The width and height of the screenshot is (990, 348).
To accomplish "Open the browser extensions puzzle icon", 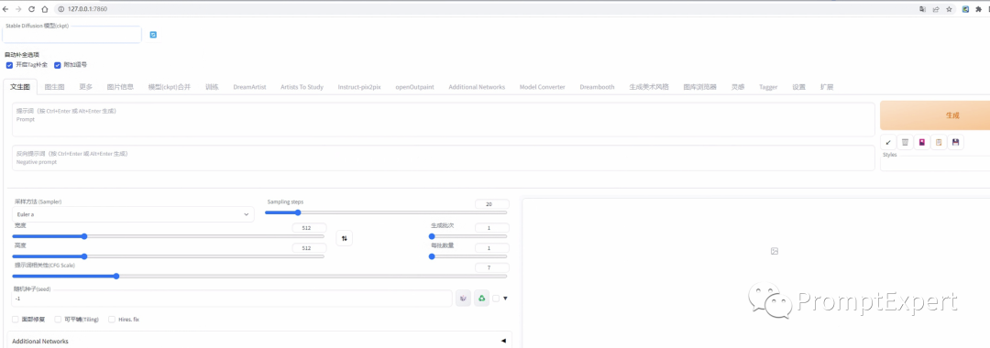I will pos(979,9).
